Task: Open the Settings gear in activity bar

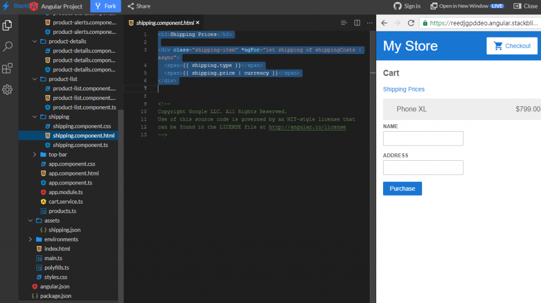Action: coord(7,90)
